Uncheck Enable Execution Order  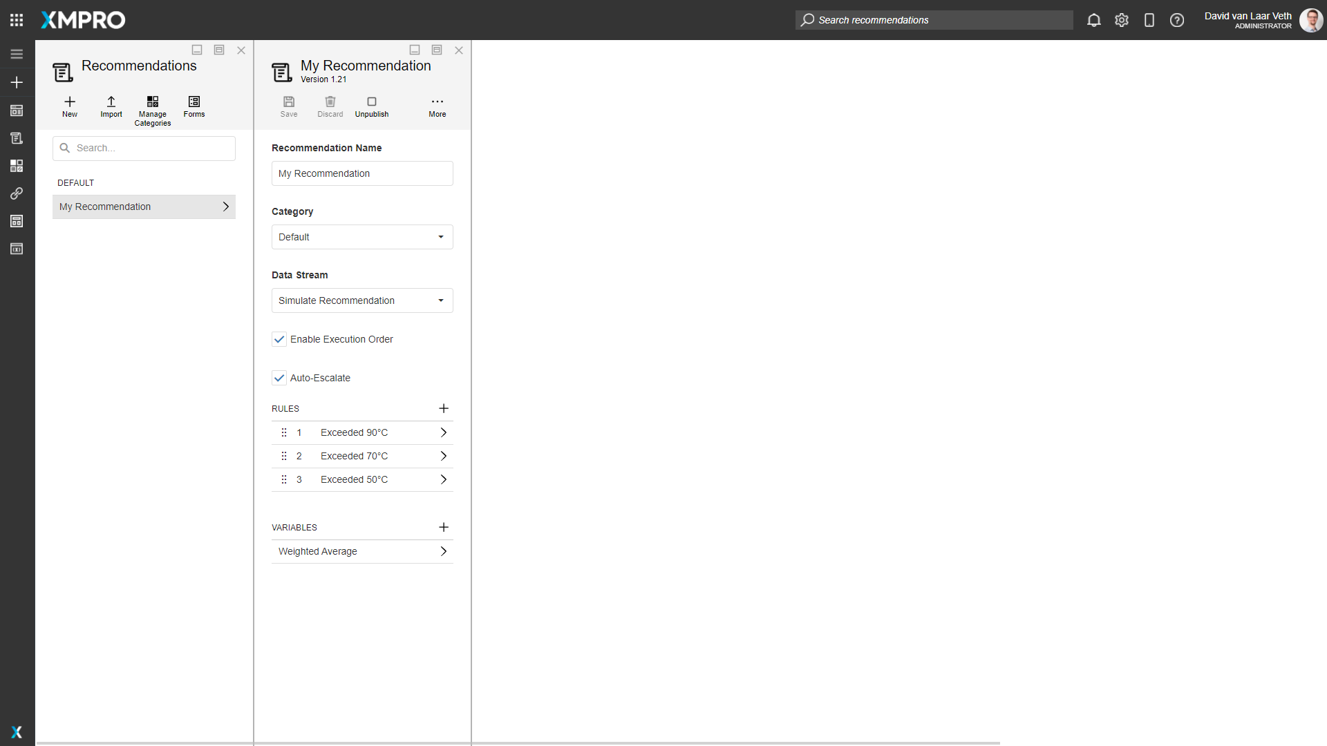pyautogui.click(x=279, y=339)
